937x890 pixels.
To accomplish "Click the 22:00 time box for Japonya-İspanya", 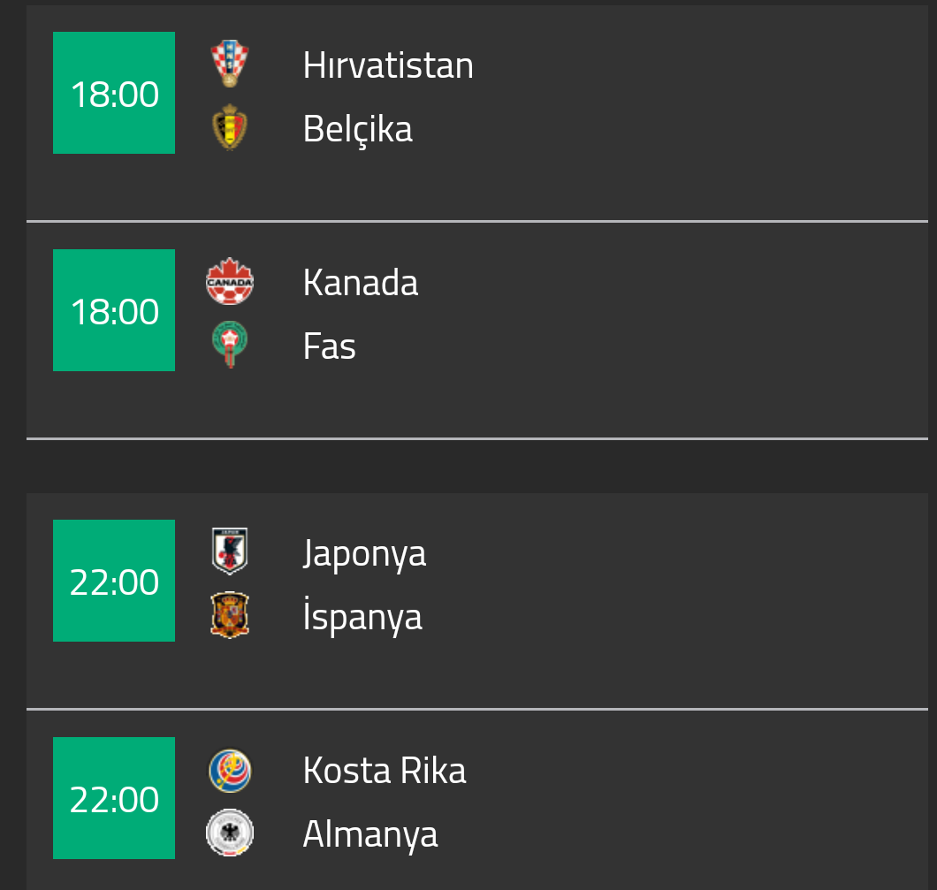I will [114, 581].
